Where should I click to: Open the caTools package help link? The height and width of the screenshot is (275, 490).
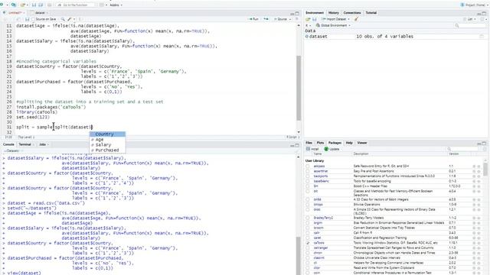tap(318, 243)
